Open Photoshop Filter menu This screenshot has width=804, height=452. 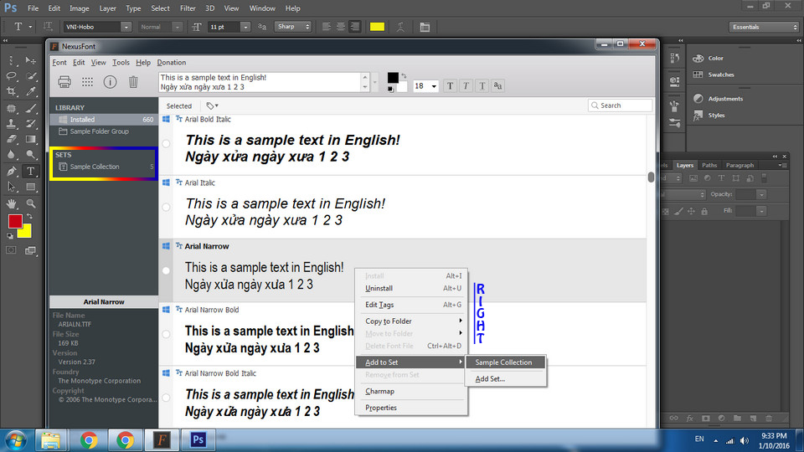pyautogui.click(x=188, y=8)
